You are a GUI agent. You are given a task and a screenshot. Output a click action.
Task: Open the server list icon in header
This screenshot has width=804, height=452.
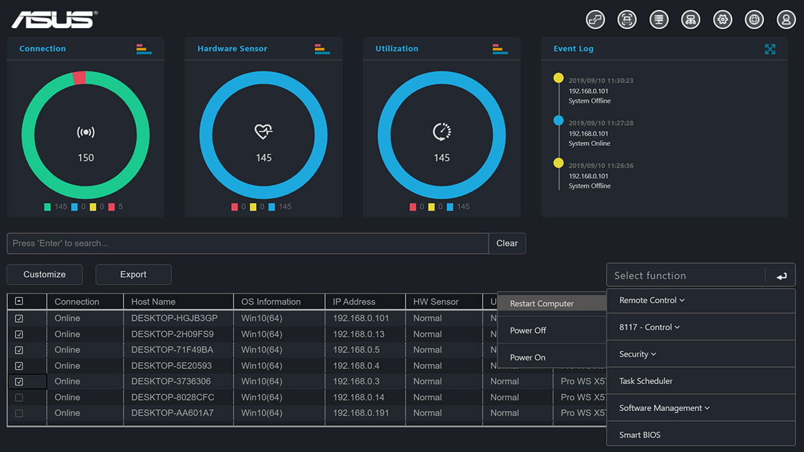coord(659,19)
